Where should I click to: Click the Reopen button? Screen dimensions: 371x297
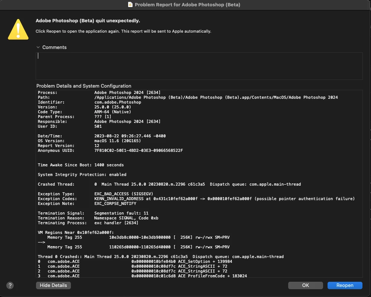pyautogui.click(x=345, y=285)
